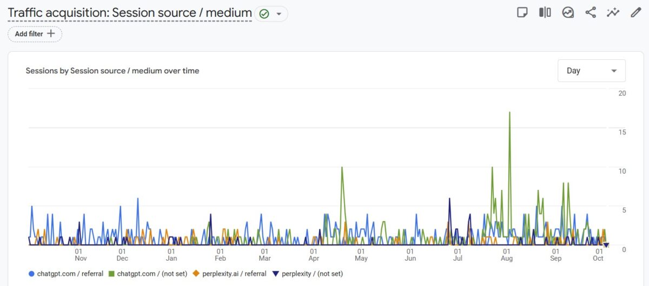Image resolution: width=649 pixels, height=286 pixels.
Task: Customize report with the pencil icon
Action: pos(636,12)
